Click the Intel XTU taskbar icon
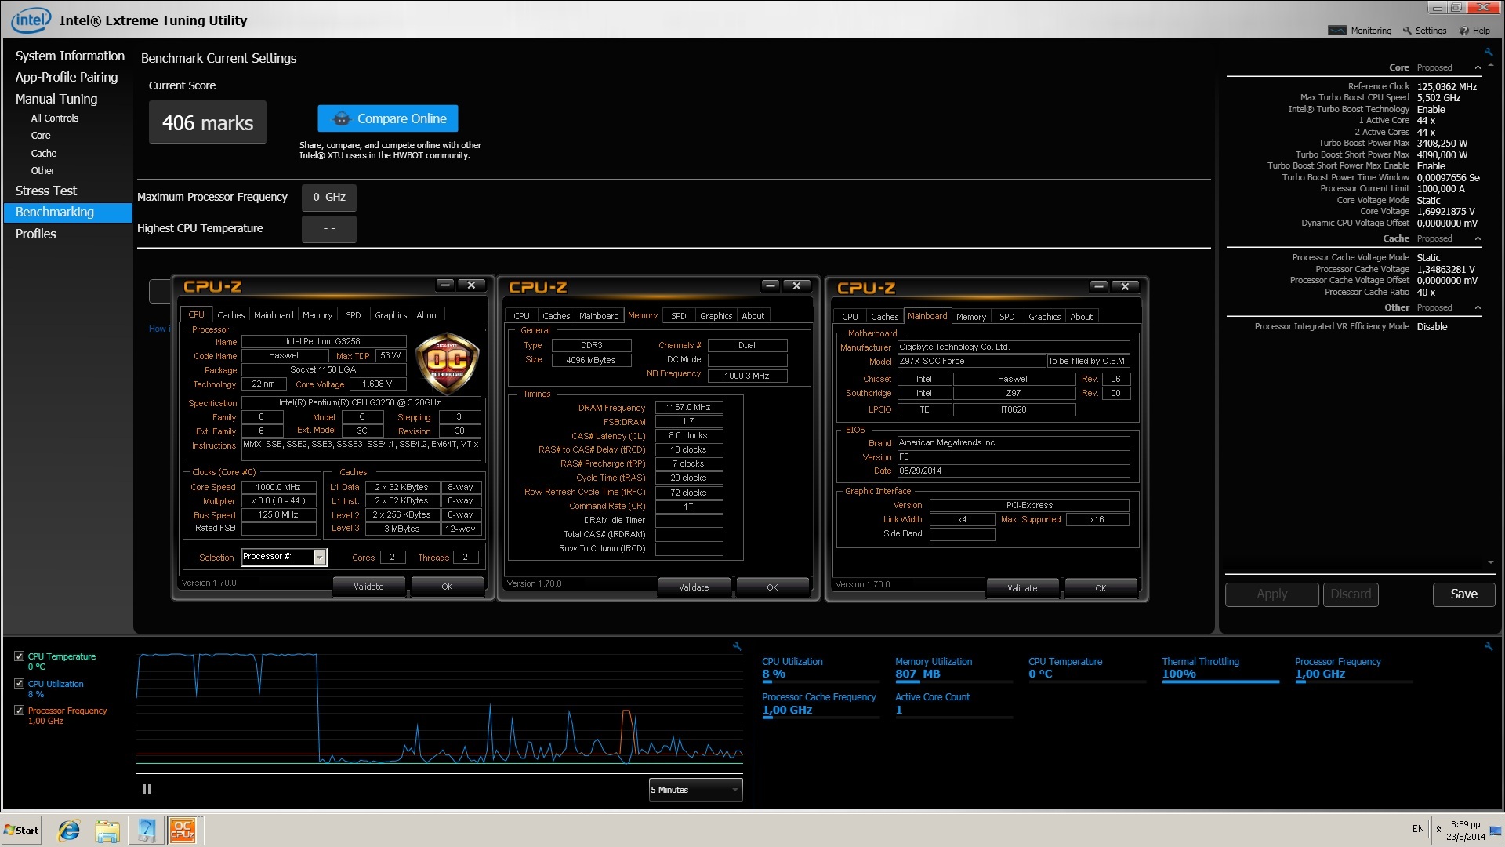This screenshot has height=847, width=1505. tap(146, 831)
